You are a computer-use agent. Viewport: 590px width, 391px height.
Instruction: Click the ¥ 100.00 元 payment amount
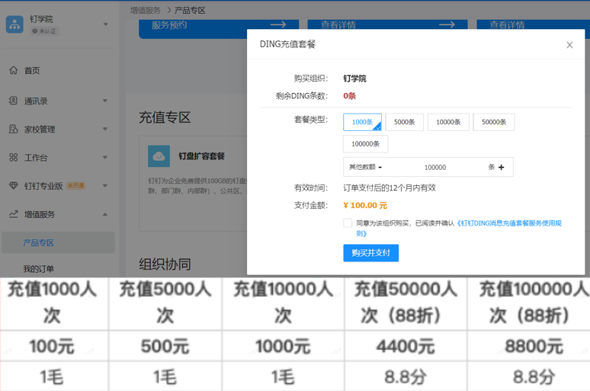[365, 206]
